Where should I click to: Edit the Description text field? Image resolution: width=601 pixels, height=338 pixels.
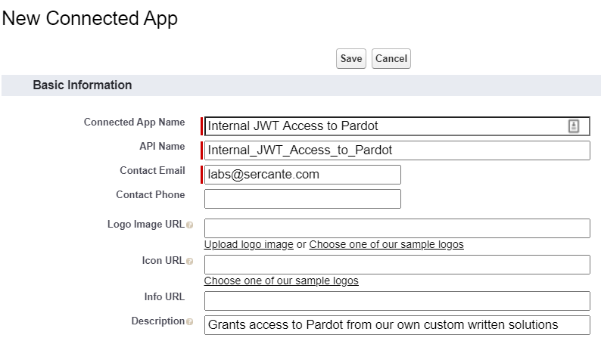pos(397,325)
